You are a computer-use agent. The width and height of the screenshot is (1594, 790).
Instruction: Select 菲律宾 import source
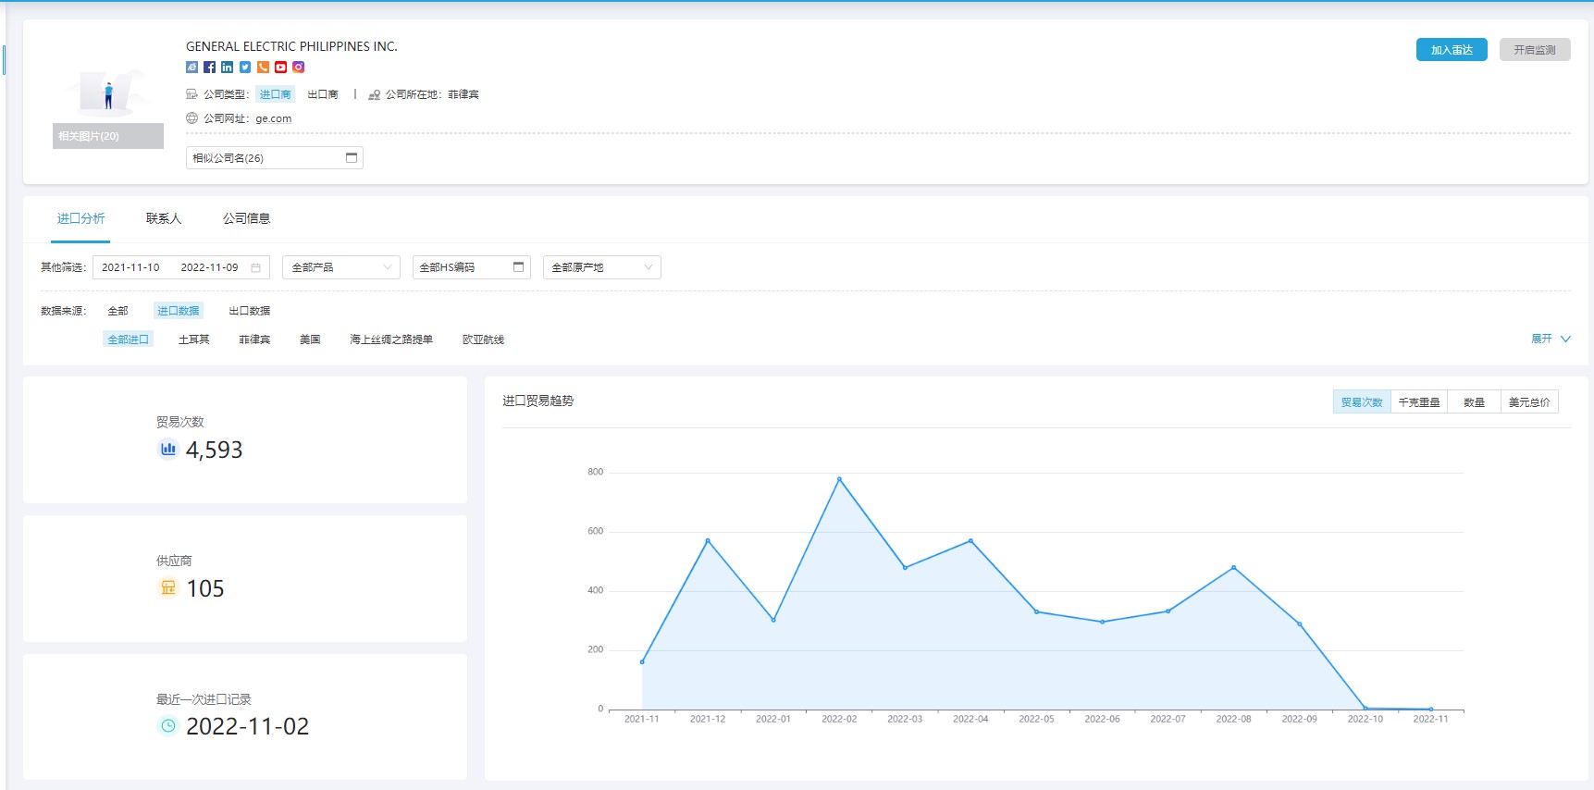254,339
